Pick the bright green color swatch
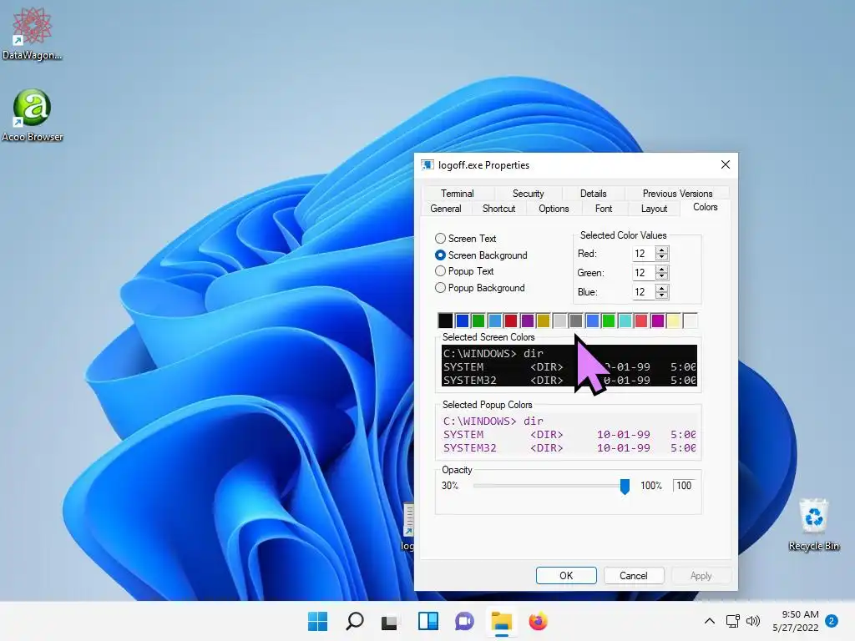 tap(609, 320)
